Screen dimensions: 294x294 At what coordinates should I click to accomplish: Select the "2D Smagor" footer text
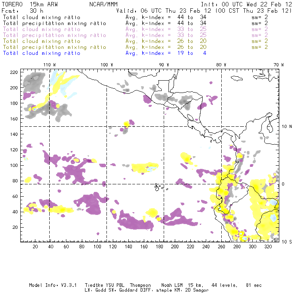click(x=197, y=290)
